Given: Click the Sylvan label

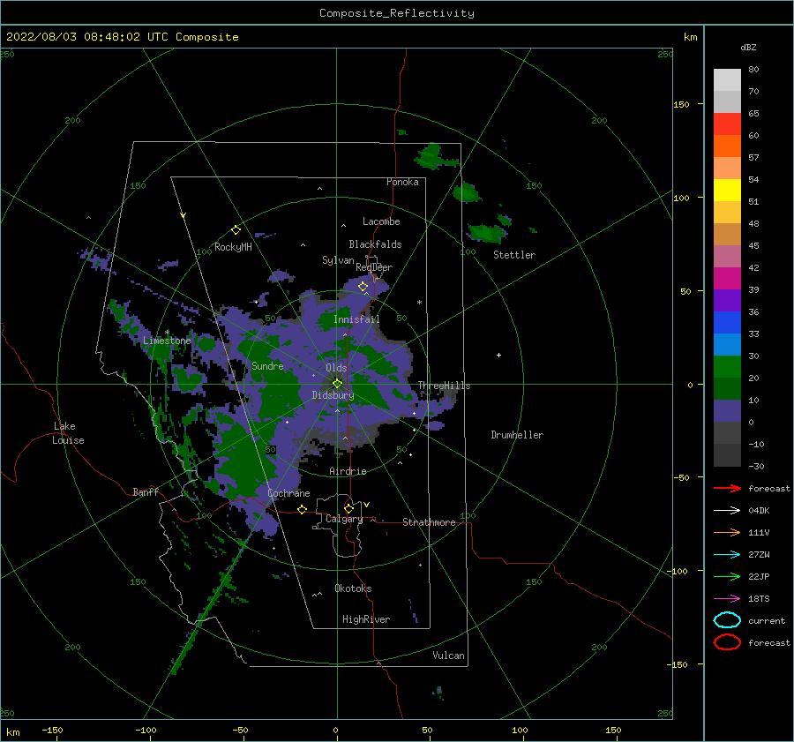Looking at the screenshot, I should tap(338, 260).
